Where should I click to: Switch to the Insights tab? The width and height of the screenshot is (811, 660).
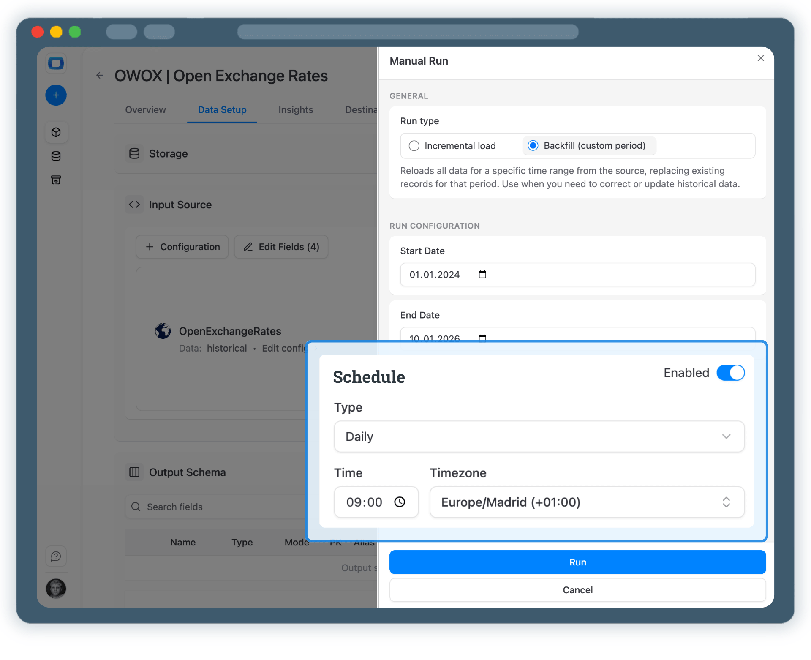click(295, 110)
